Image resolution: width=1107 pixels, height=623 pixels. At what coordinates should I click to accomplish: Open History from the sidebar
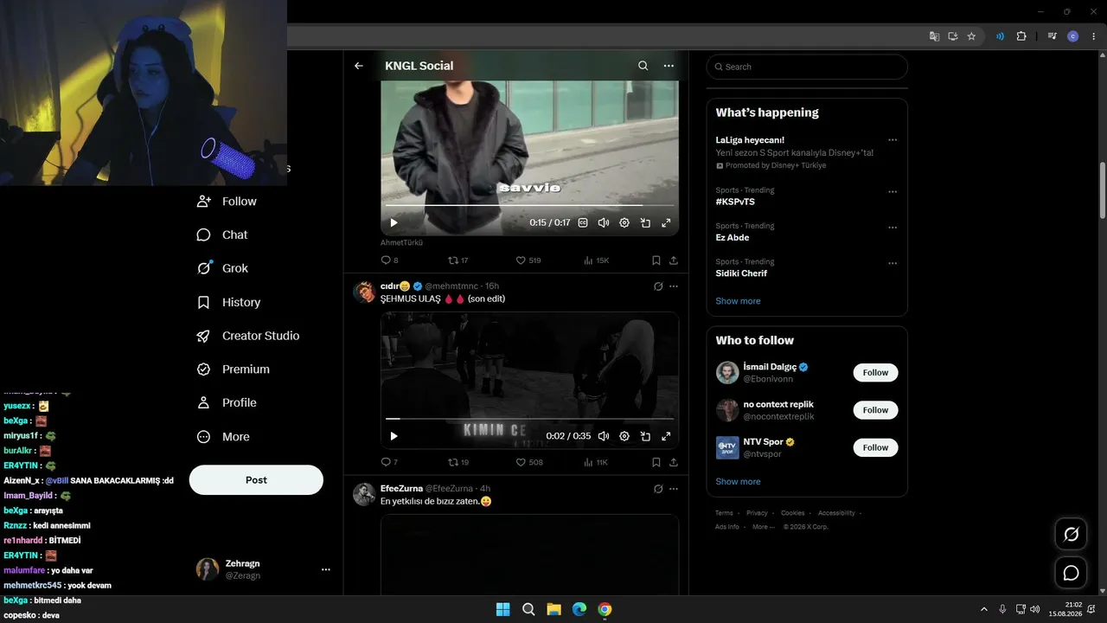click(228, 302)
